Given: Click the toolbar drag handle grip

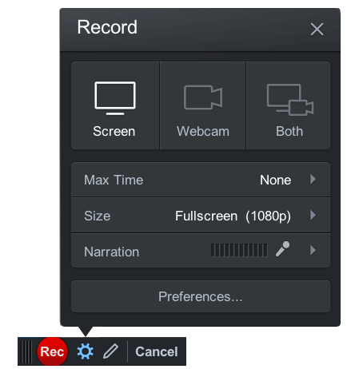Looking at the screenshot, I should 26,351.
